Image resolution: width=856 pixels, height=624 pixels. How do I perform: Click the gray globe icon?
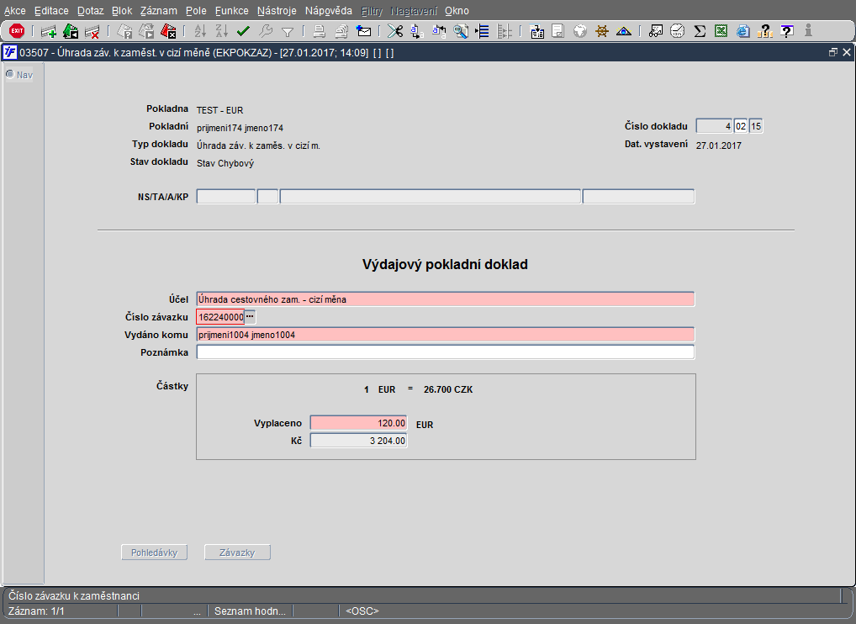[x=579, y=31]
